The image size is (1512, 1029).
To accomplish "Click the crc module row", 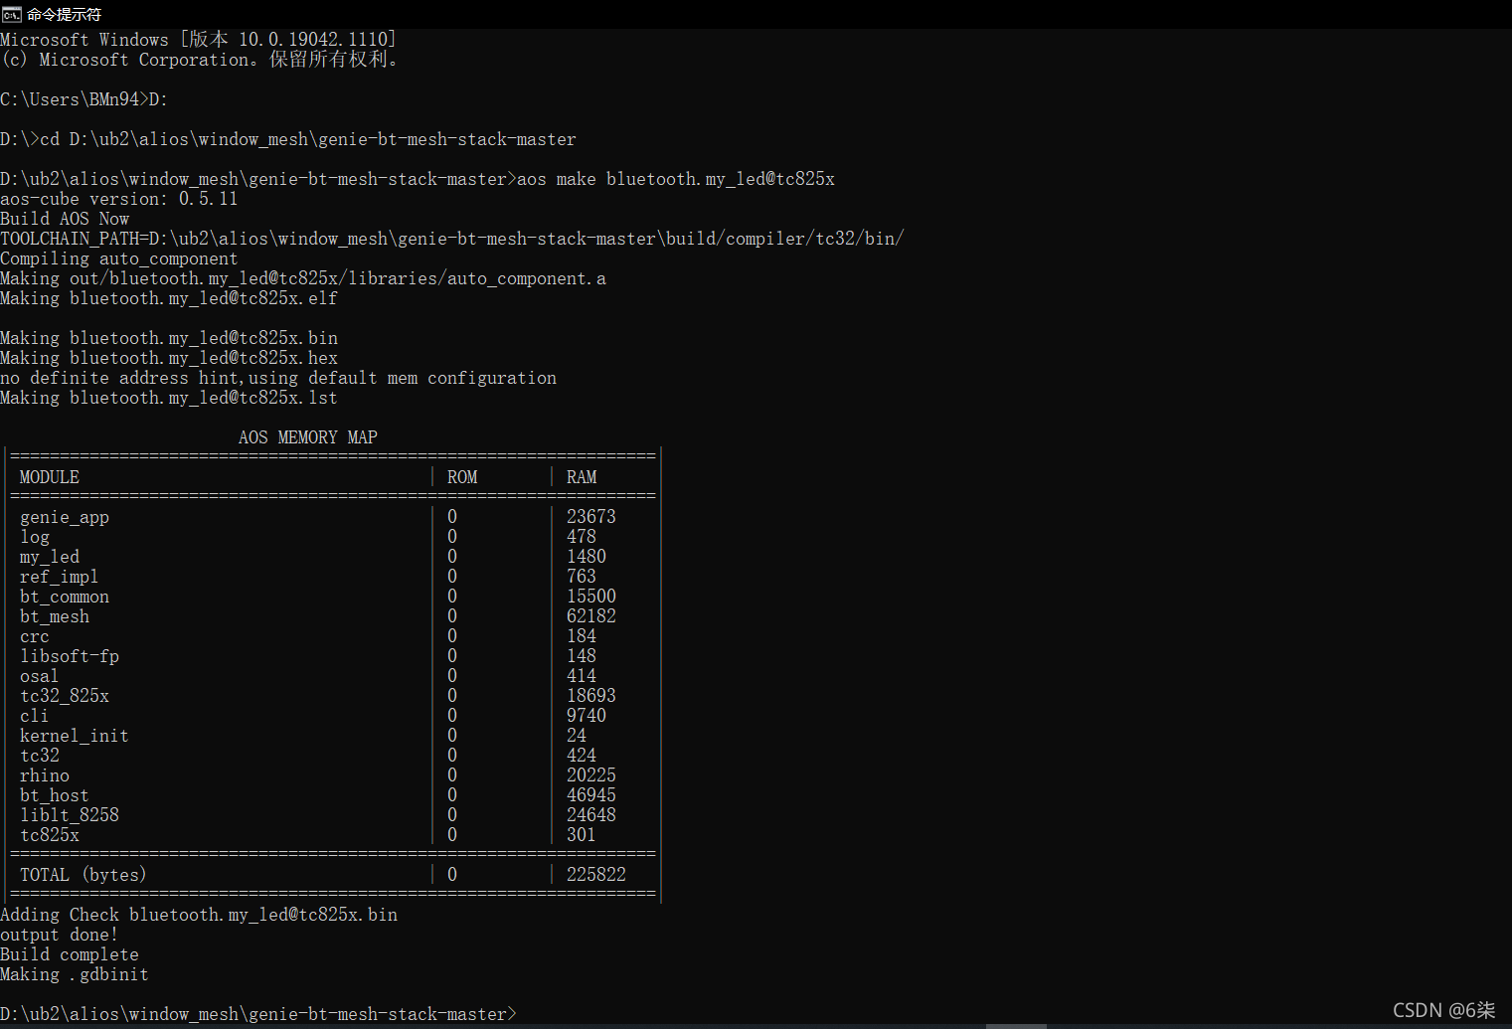I will tap(333, 636).
